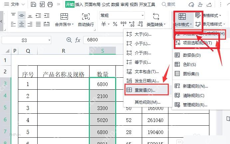This screenshot has height=144, width=230.
Task: Select bottom align icon
Action: coord(30,15)
